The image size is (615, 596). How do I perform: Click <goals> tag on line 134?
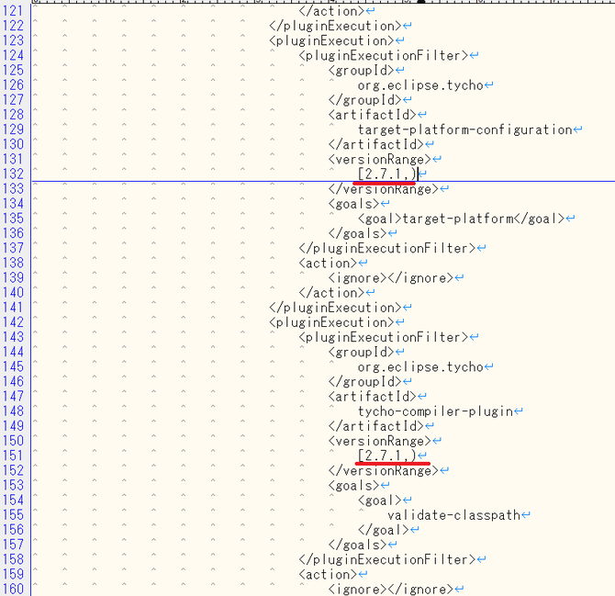(353, 204)
